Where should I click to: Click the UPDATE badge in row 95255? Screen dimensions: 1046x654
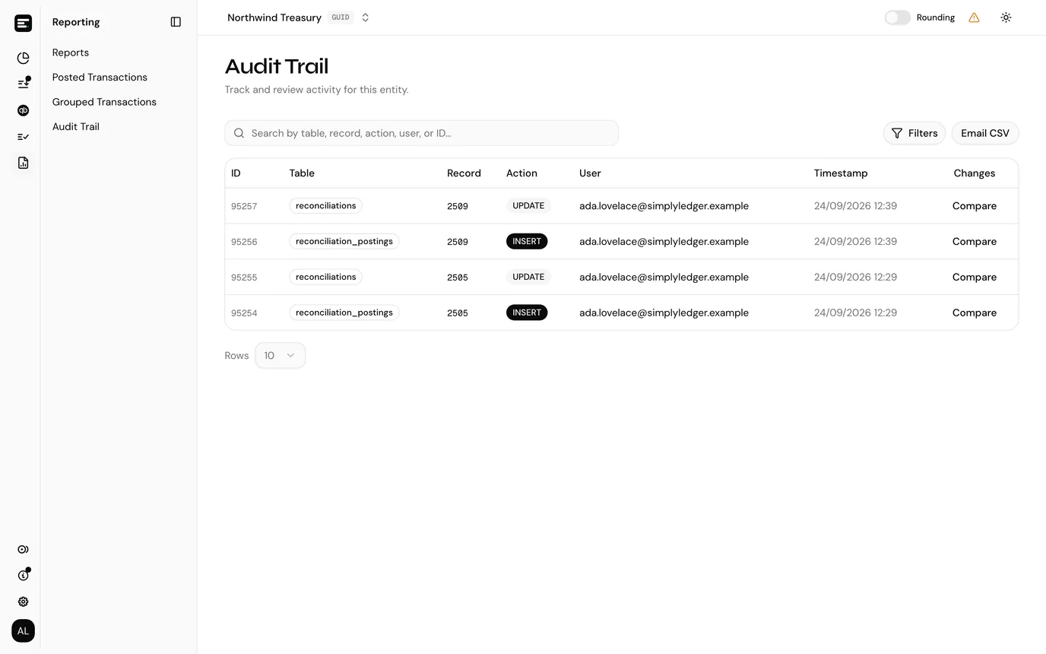click(x=528, y=278)
